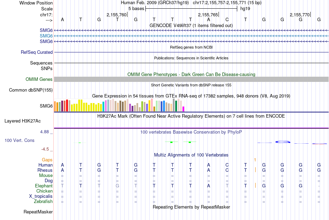Click the 'RefSeq Curated' track label
The width and height of the screenshot is (329, 220).
pos(37,52)
